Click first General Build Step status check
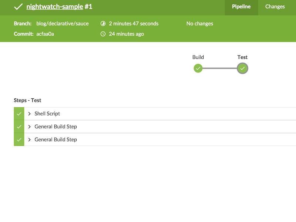296x222 pixels. click(x=19, y=127)
